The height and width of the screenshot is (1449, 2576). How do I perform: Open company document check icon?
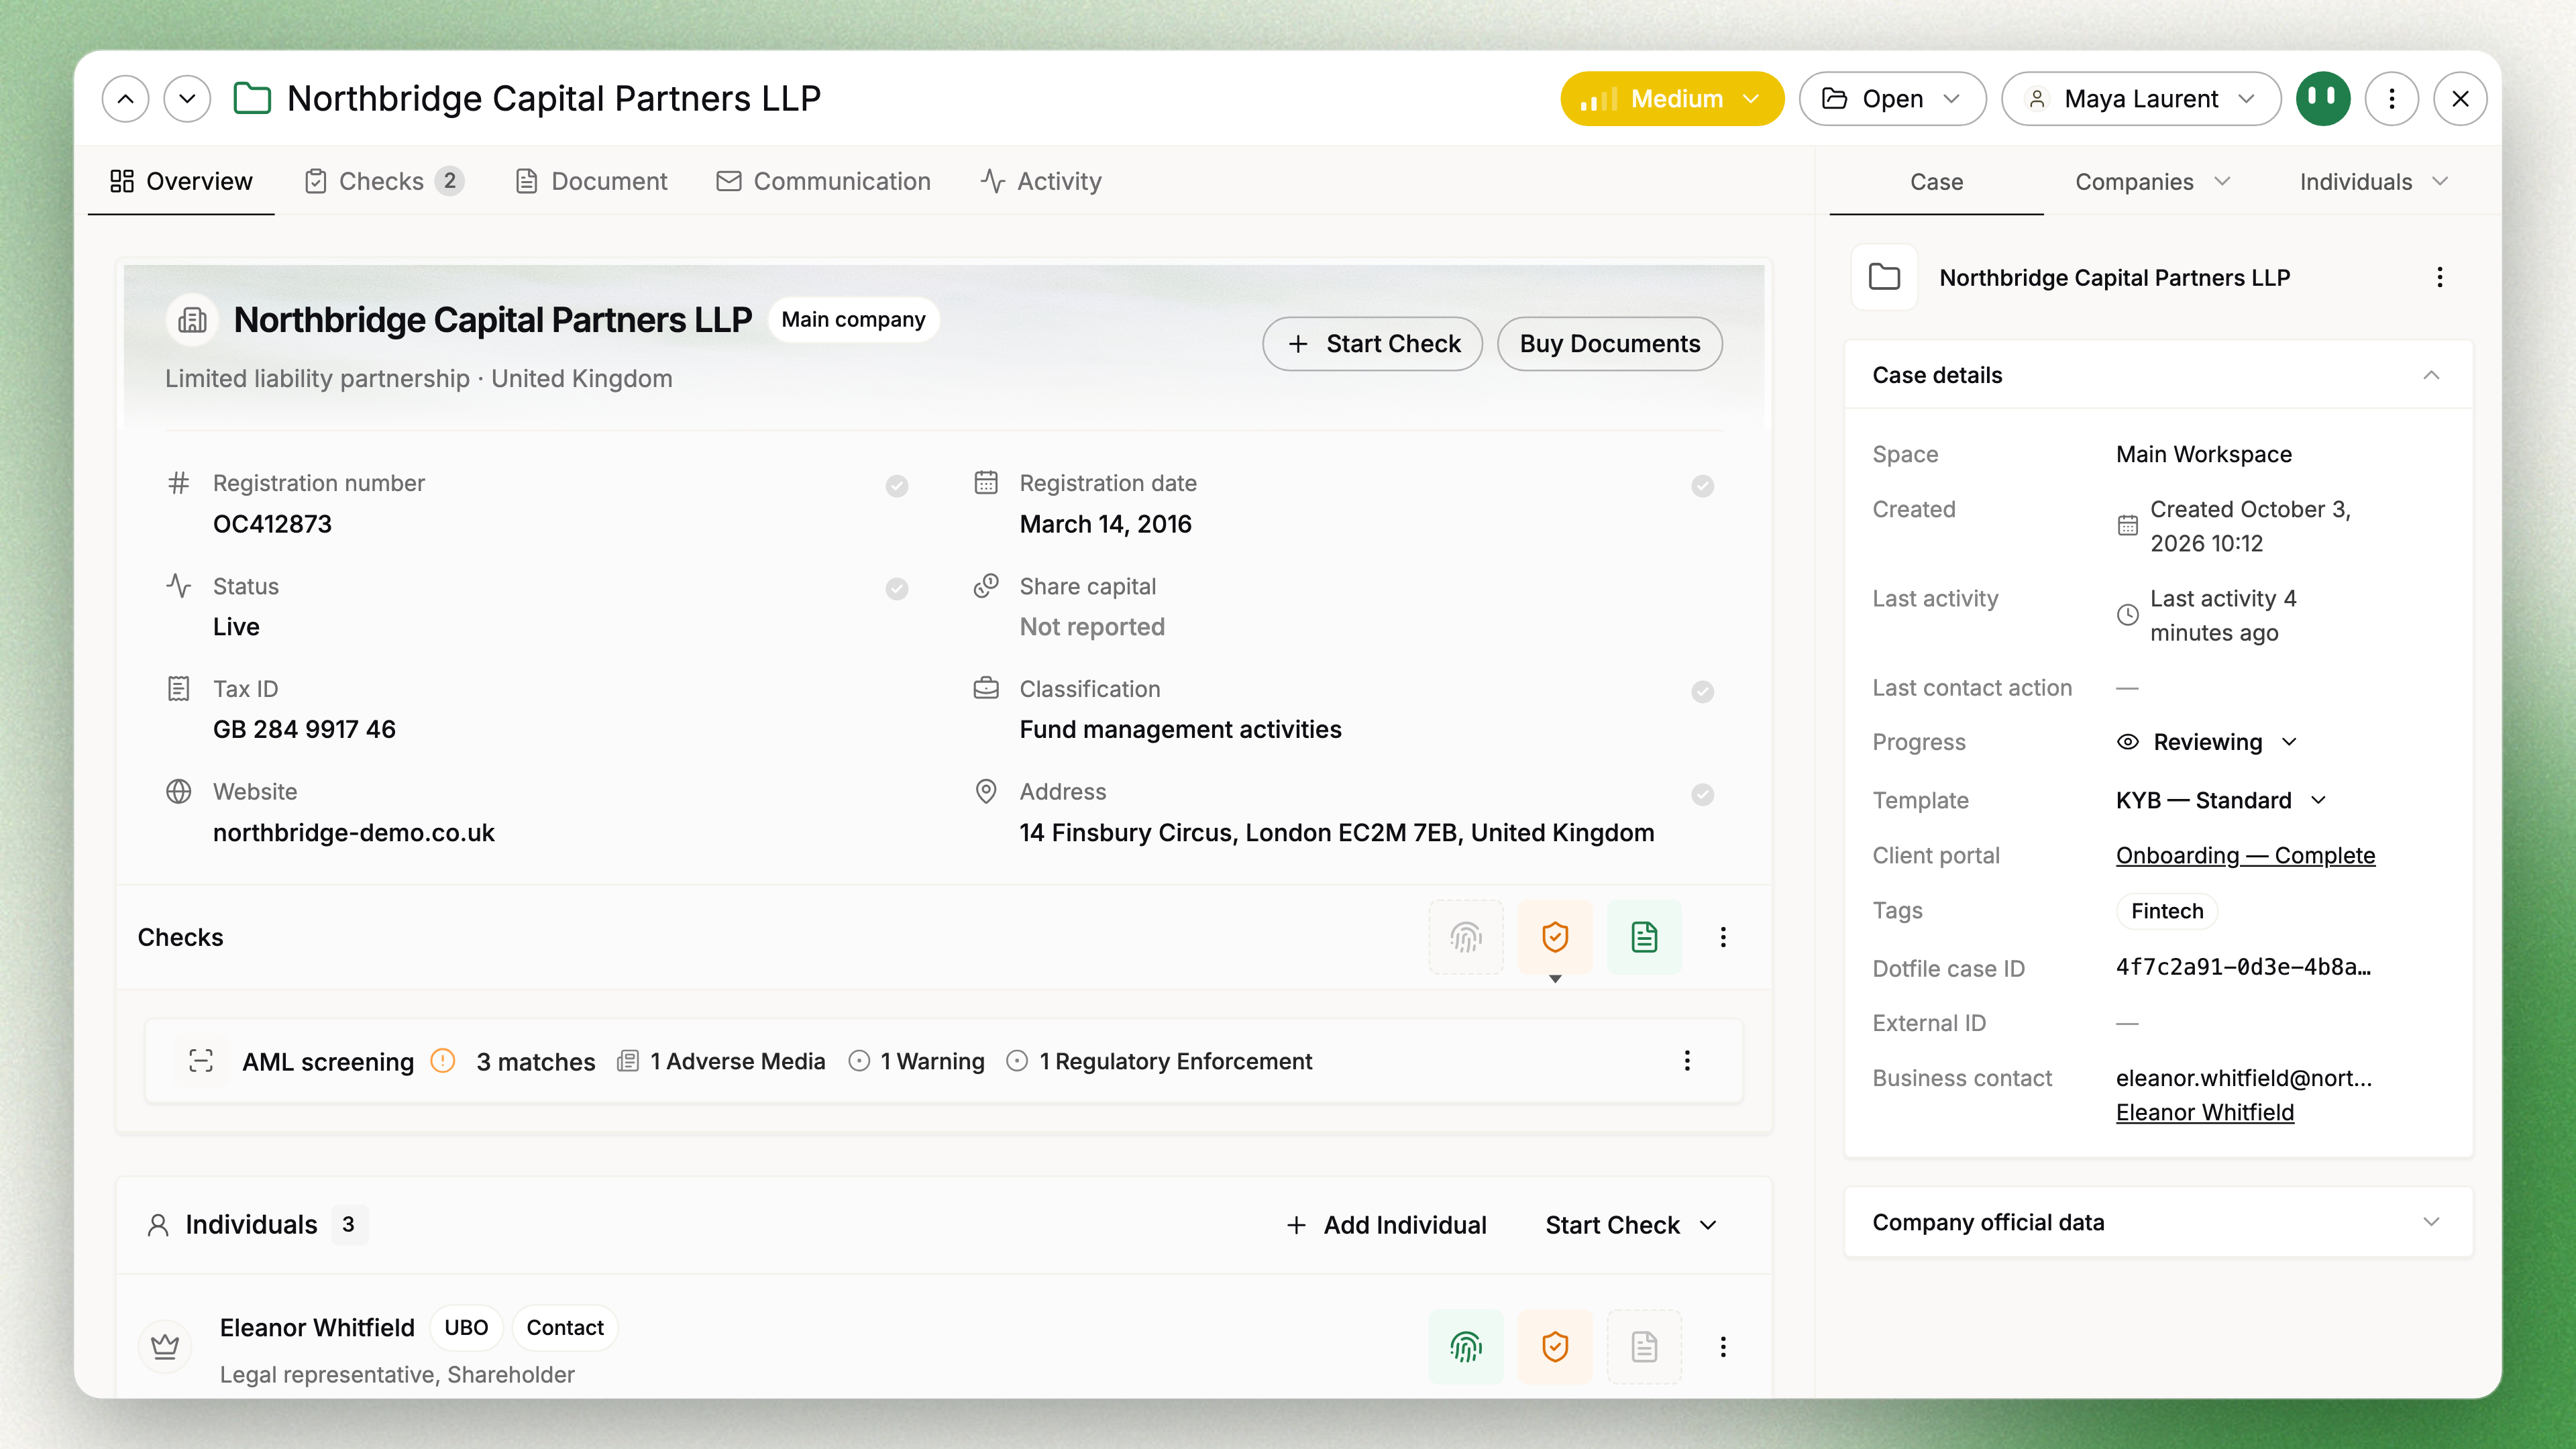click(x=1644, y=937)
